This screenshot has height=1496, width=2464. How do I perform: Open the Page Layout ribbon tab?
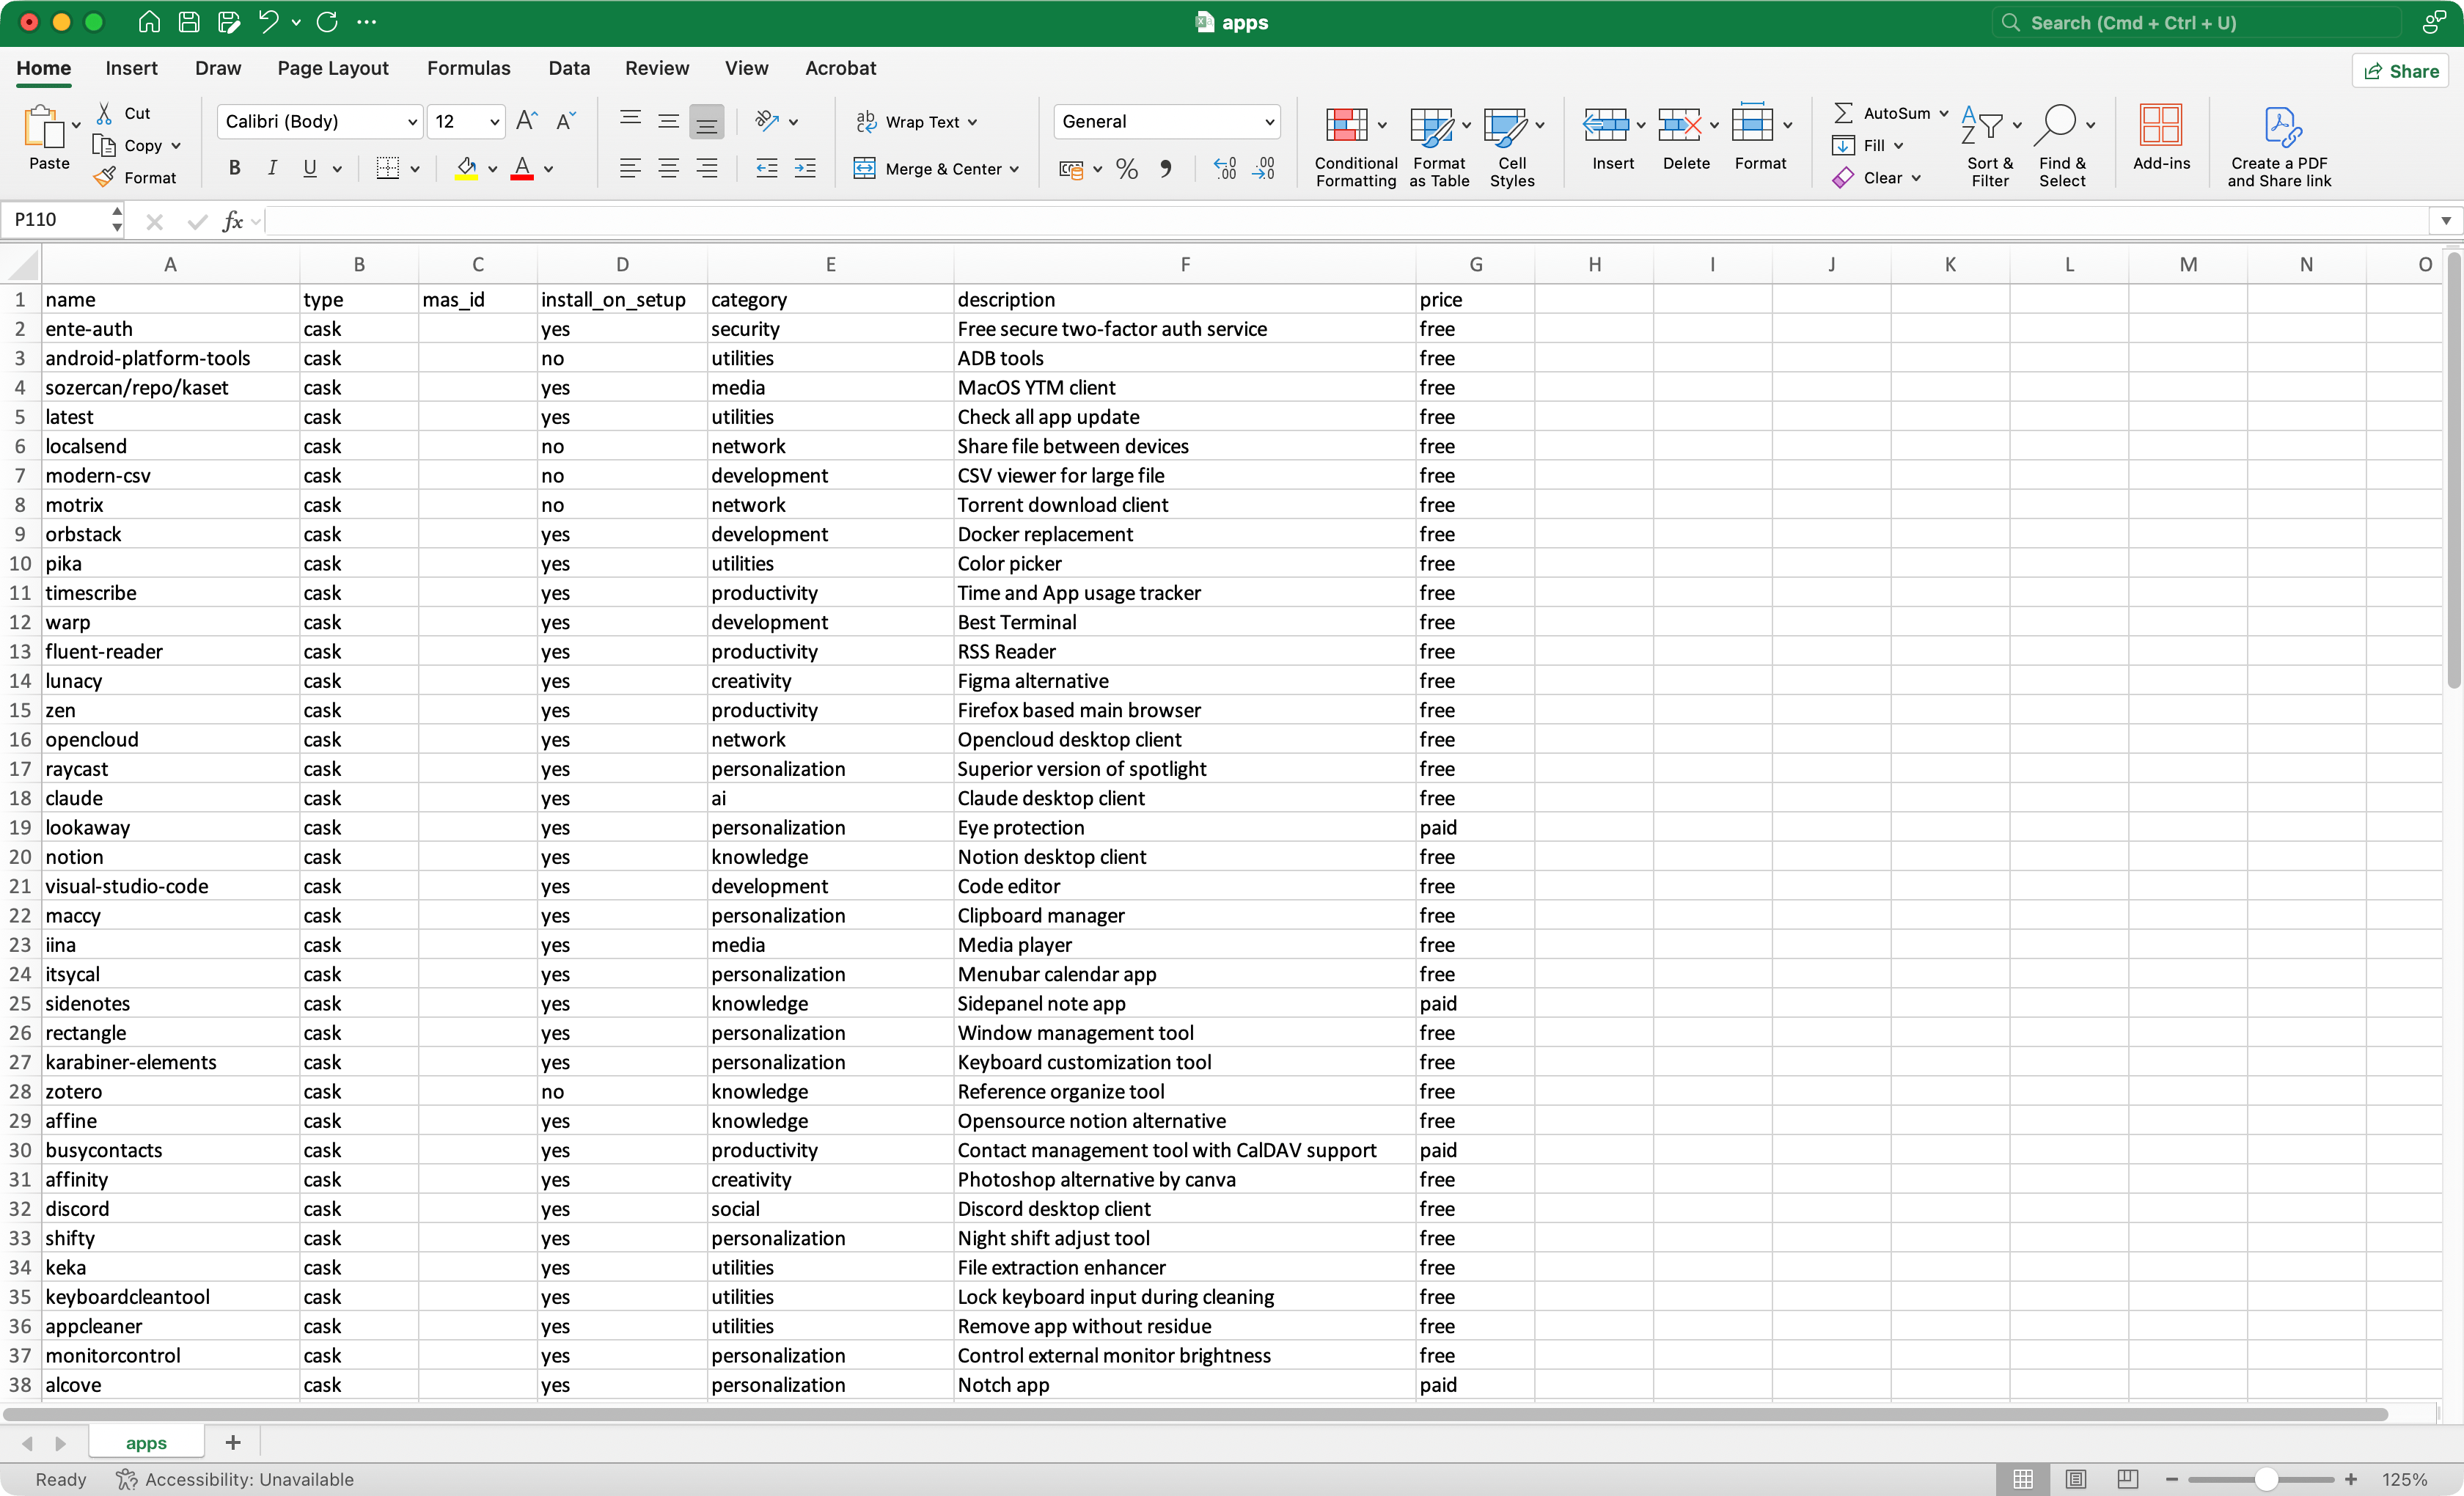click(x=333, y=68)
